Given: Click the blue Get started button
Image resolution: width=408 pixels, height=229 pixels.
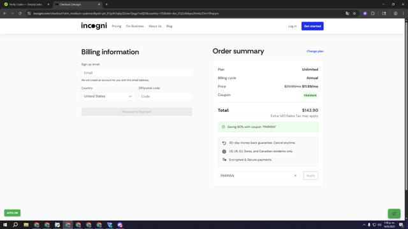Looking at the screenshot, I should pos(312,26).
